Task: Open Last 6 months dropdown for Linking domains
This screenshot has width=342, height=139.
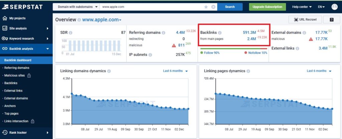Action: pos(175,71)
